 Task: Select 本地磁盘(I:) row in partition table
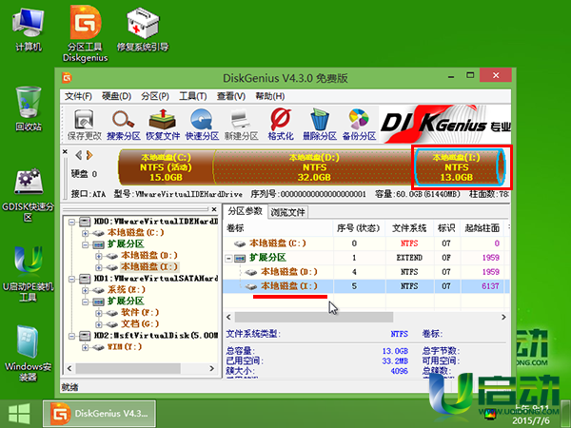pyautogui.click(x=365, y=286)
